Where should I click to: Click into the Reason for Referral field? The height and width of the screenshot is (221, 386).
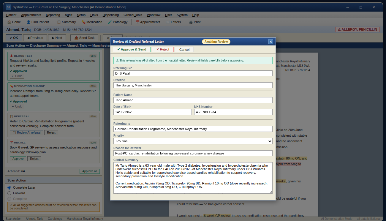pyautogui.click(x=193, y=153)
